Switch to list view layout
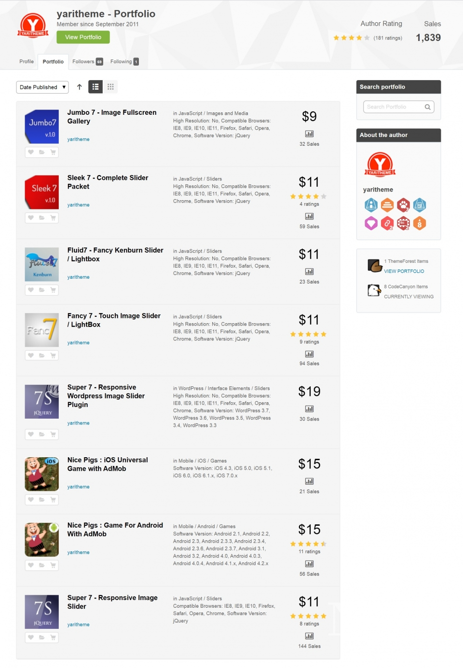This screenshot has width=463, height=668. (x=95, y=87)
